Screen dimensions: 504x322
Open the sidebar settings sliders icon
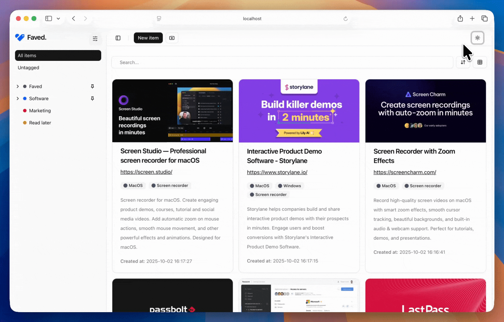coord(95,38)
